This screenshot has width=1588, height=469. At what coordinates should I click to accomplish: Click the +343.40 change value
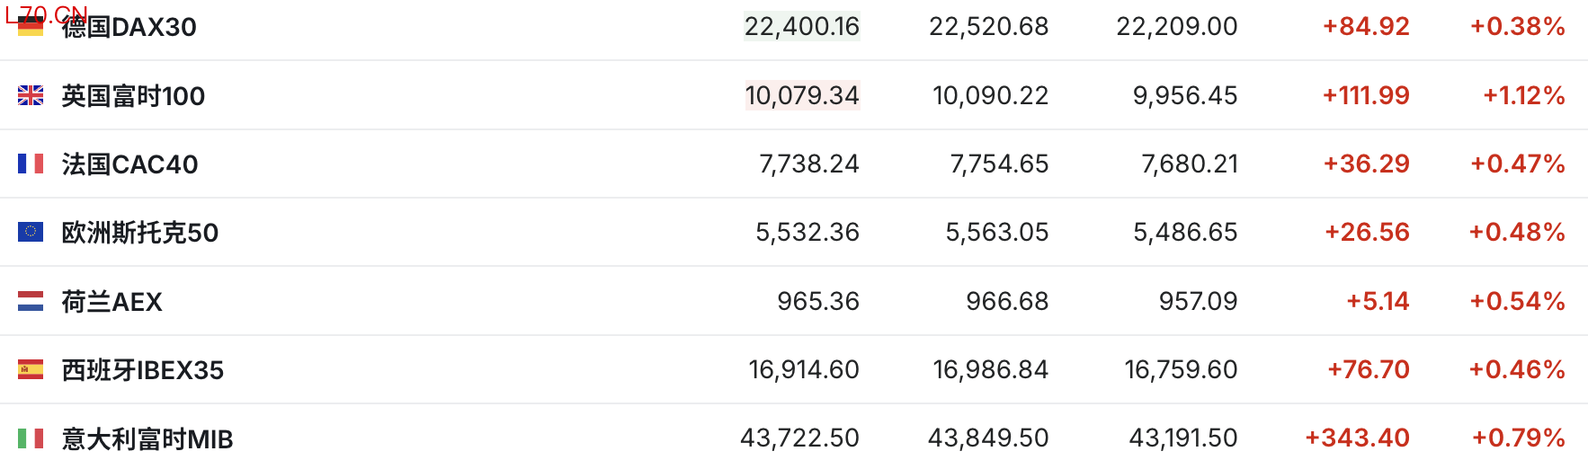coord(1357,438)
